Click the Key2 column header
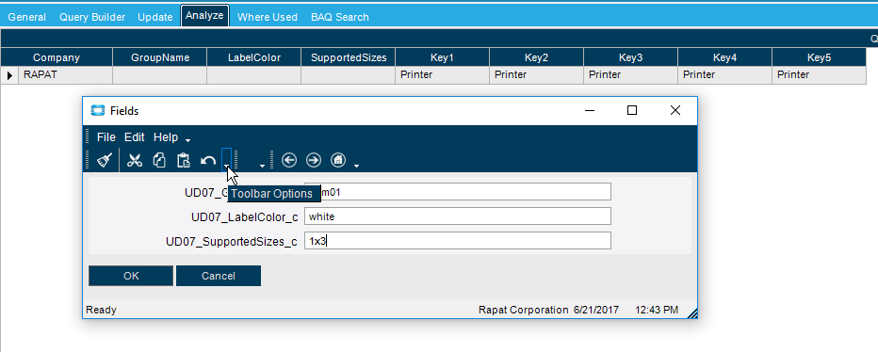Image resolution: width=878 pixels, height=352 pixels. click(536, 57)
